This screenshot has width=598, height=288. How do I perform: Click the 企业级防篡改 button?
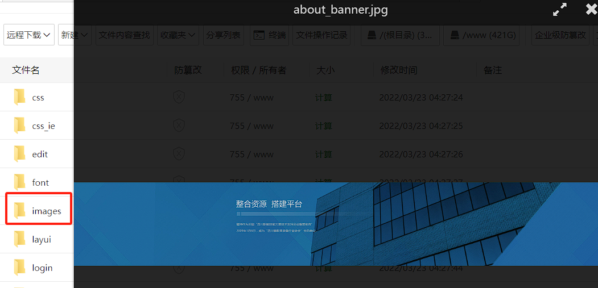560,35
